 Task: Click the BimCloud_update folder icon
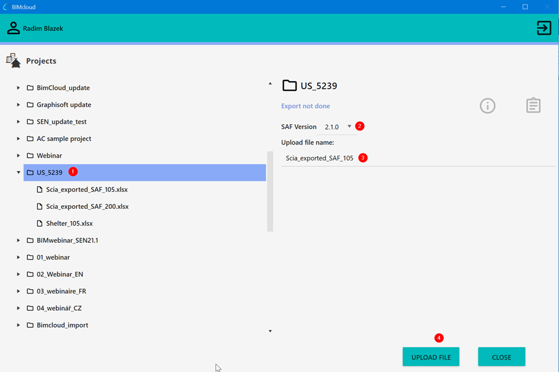click(30, 88)
